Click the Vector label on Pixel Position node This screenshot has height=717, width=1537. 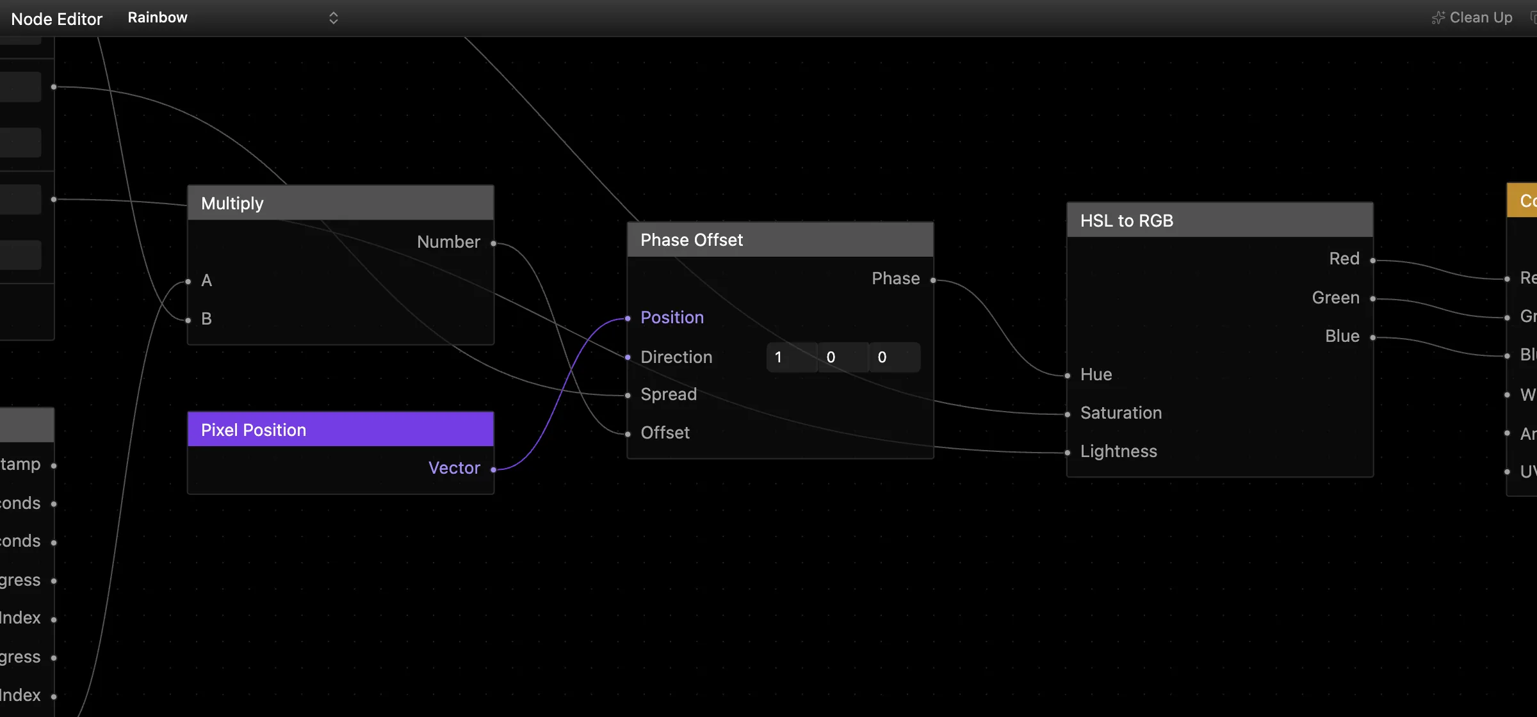coord(454,468)
